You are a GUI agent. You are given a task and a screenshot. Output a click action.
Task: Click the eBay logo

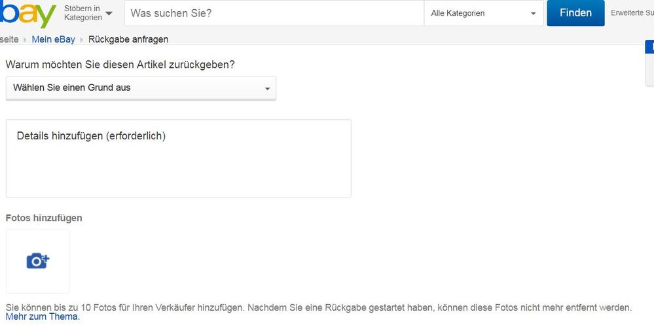coord(27,14)
